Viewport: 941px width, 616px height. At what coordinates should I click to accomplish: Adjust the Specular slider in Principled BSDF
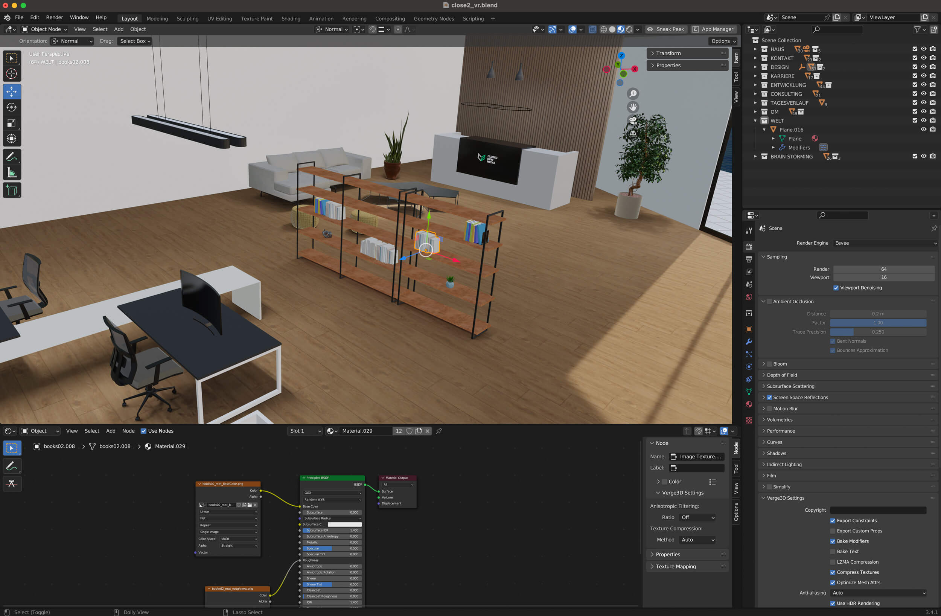click(x=332, y=548)
